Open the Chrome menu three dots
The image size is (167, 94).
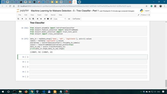165,6
